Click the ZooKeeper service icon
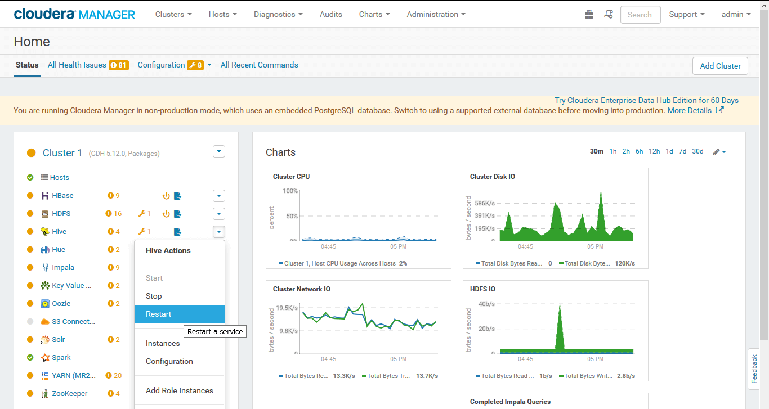 coord(45,394)
